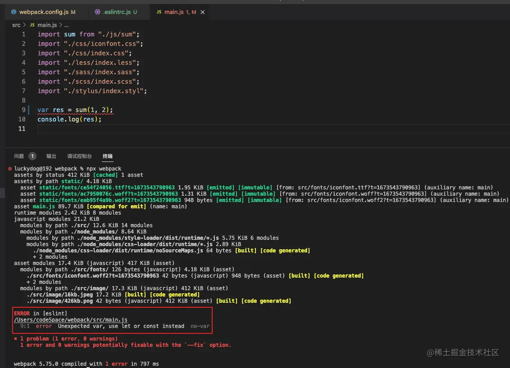Click red cross before '1 problem' summary

click(x=16, y=339)
